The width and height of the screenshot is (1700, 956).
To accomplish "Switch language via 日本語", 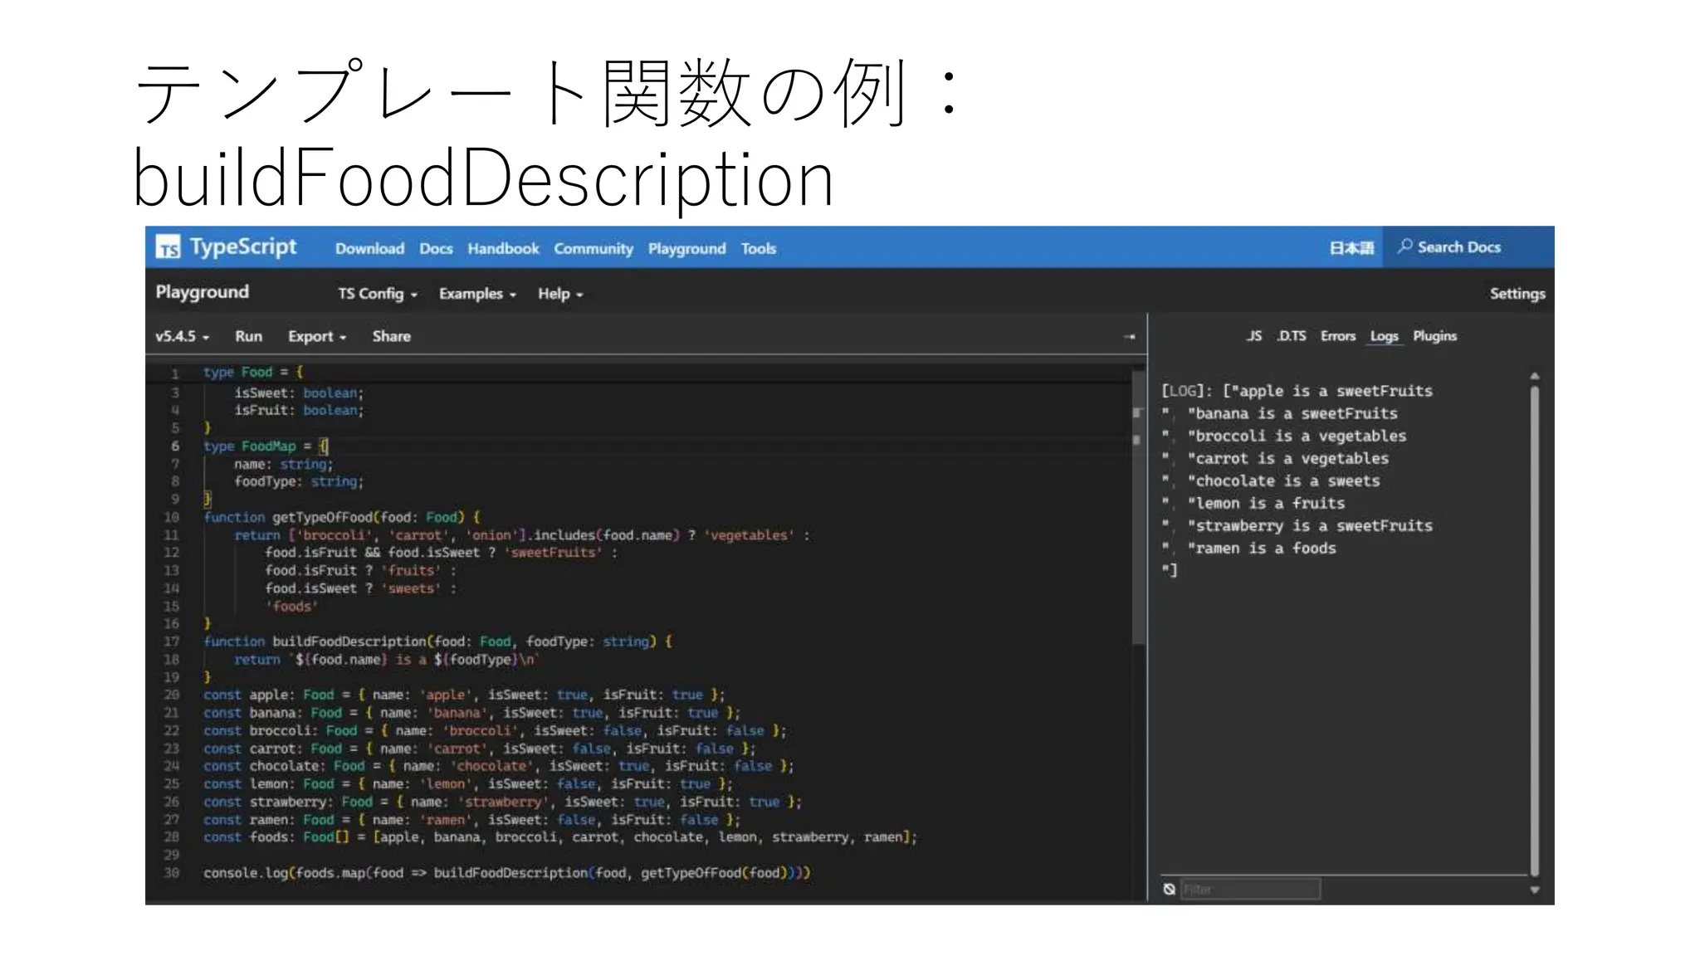I will click(x=1351, y=247).
